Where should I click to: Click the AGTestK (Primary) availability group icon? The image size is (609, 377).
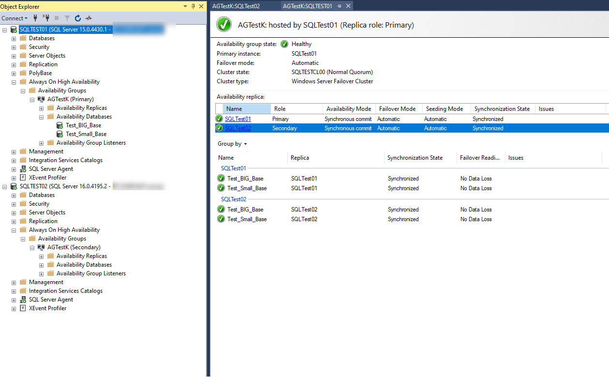(x=42, y=99)
